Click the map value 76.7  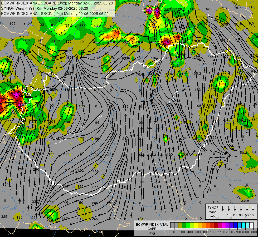[238, 8]
